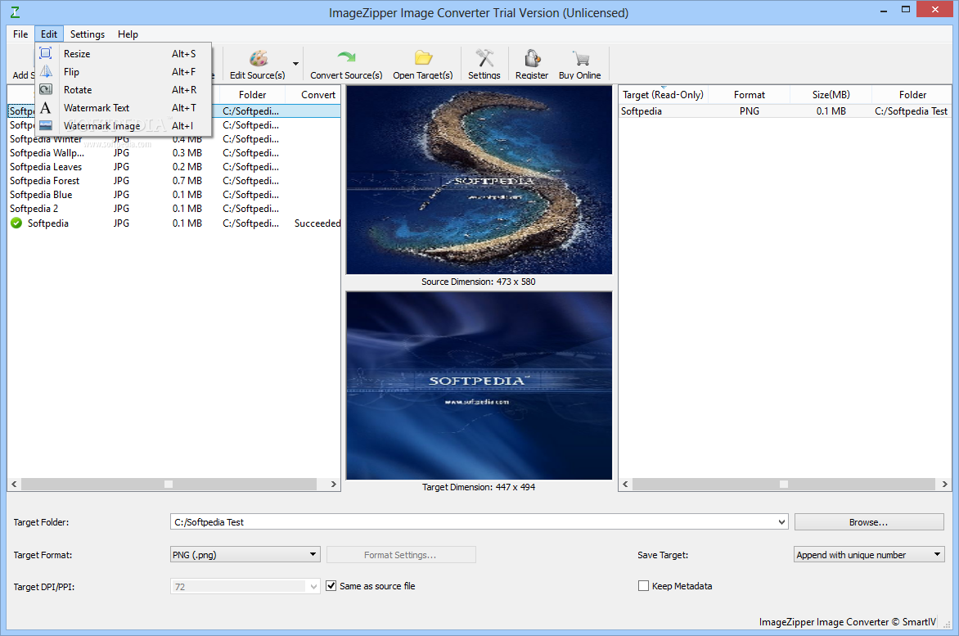Click the Resize icon in Edit menu
Screen dimensions: 959x636
pyautogui.click(x=46, y=53)
